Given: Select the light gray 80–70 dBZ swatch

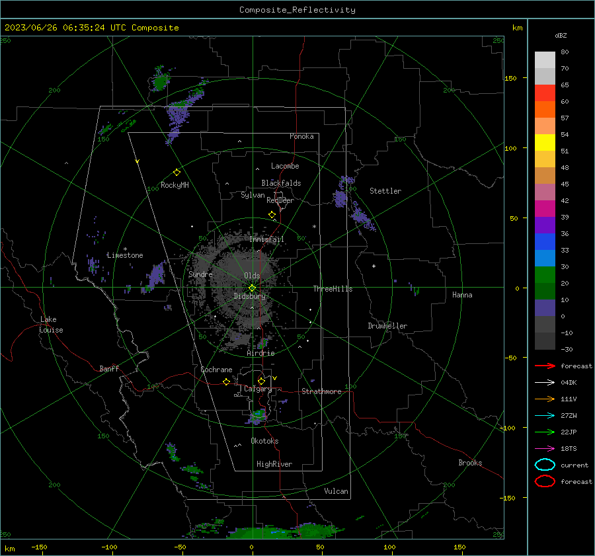Looking at the screenshot, I should (545, 60).
